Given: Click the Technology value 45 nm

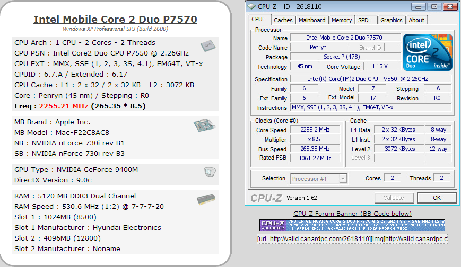Looking at the screenshot, I should (305, 66).
